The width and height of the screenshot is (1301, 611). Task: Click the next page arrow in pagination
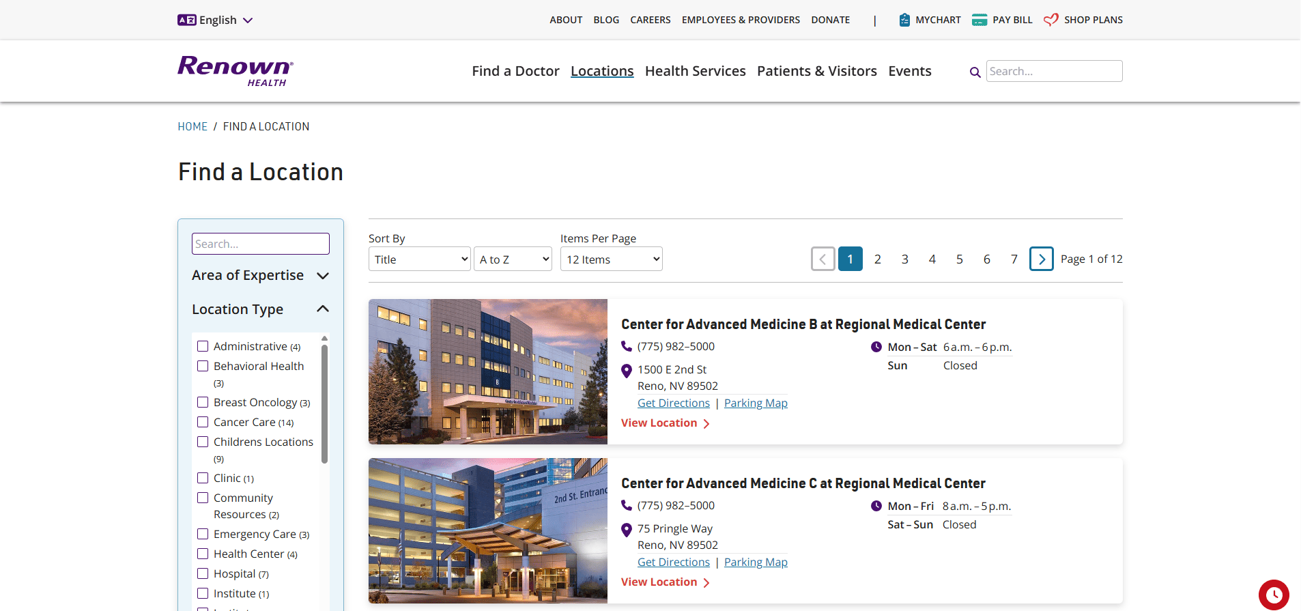(x=1042, y=259)
